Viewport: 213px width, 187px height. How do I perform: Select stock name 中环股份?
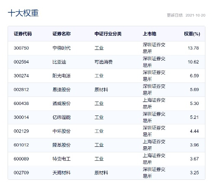tap(62, 131)
